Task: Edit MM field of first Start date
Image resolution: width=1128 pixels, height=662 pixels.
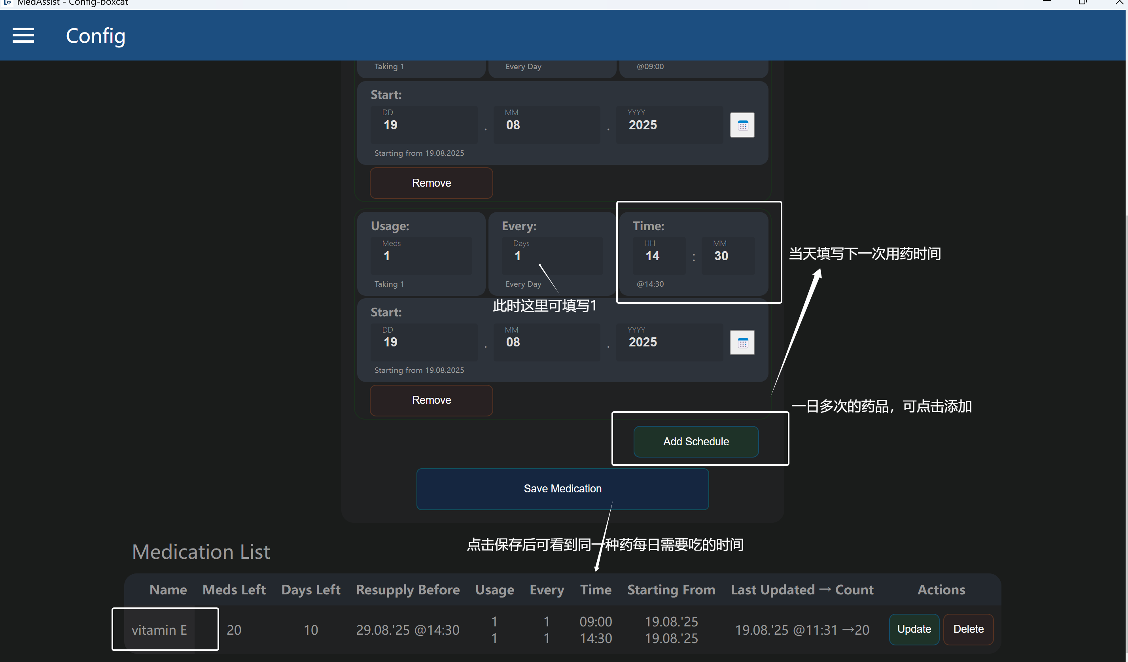Action: (x=547, y=125)
